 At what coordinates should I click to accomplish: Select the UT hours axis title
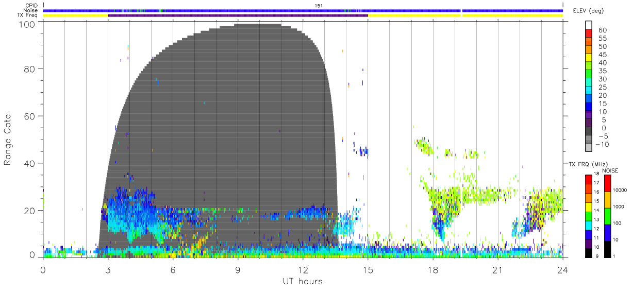pos(303,281)
